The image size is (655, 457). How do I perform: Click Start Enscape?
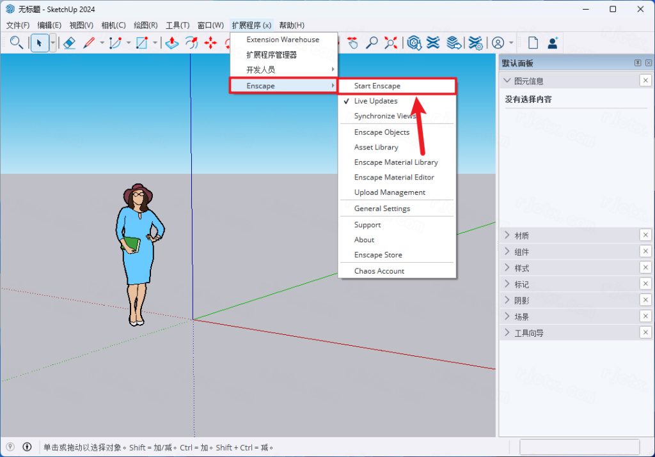[397, 86]
